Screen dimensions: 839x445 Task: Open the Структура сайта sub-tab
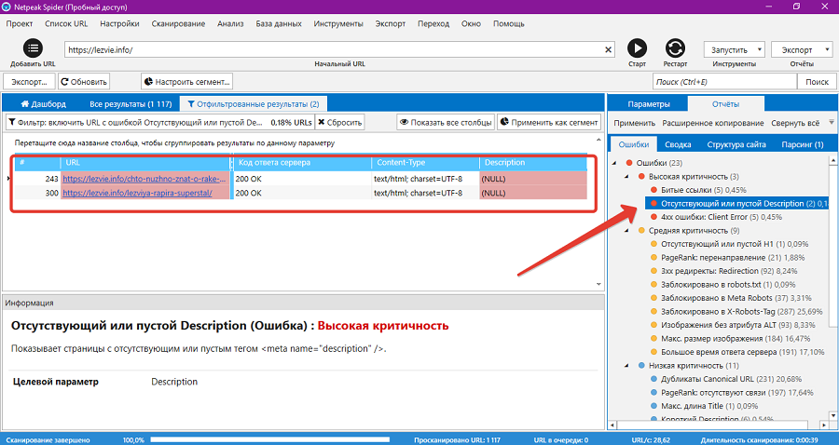point(736,144)
